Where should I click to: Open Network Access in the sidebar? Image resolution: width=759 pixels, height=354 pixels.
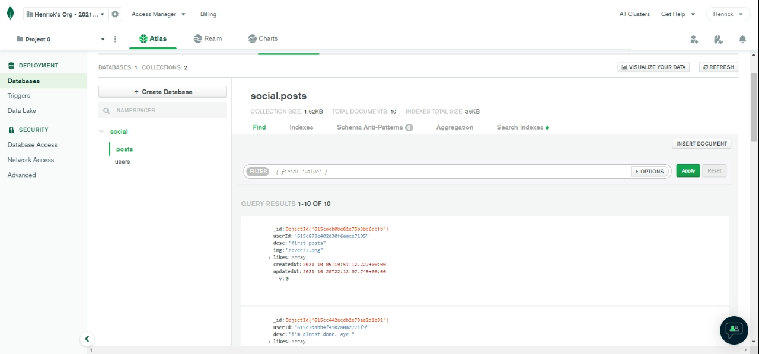click(x=31, y=160)
